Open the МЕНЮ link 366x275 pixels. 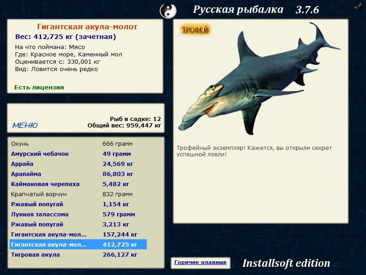click(x=25, y=125)
